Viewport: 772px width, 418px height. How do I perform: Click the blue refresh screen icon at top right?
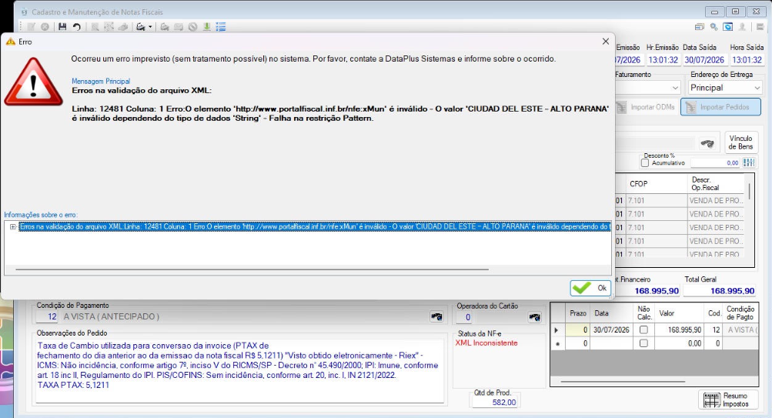(727, 27)
